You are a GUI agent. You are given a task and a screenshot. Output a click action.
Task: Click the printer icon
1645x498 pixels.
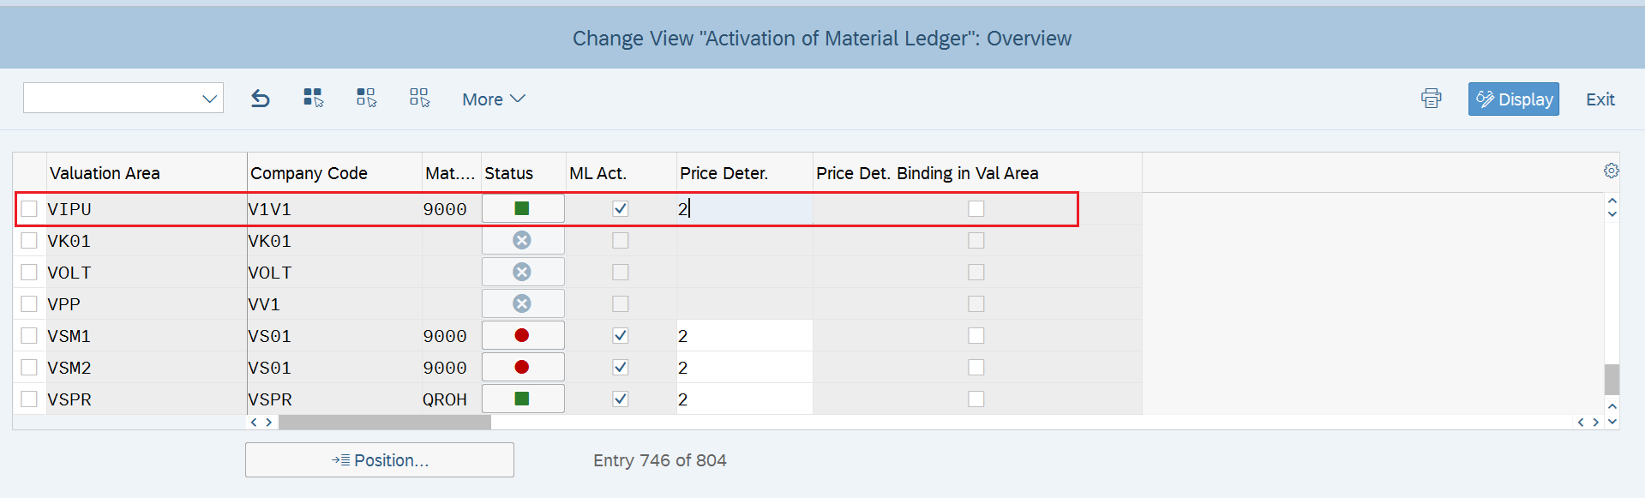(x=1431, y=99)
